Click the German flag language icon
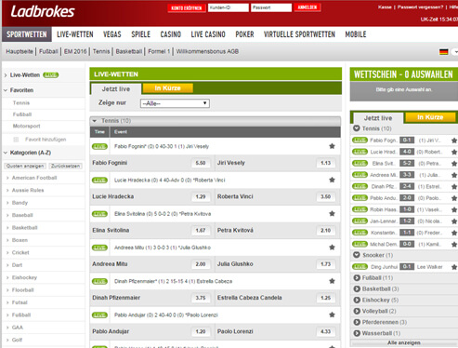 [x=444, y=52]
